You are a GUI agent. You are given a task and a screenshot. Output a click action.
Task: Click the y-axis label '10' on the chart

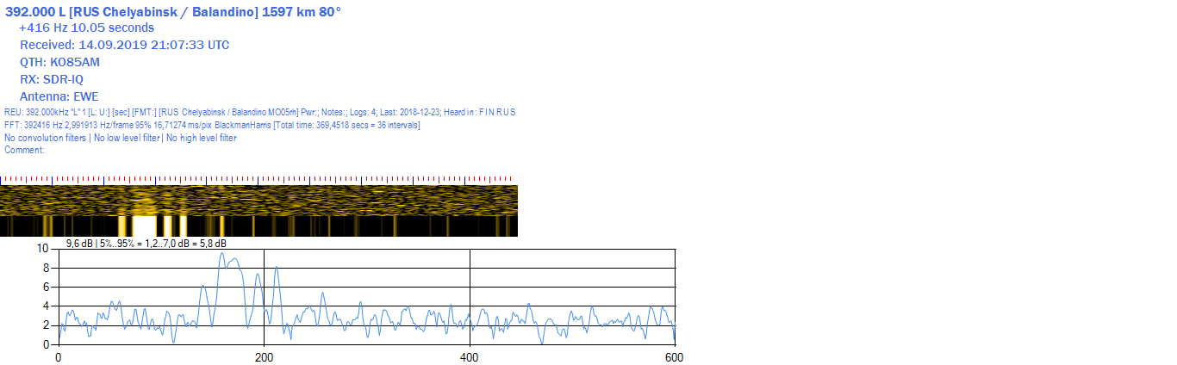click(43, 249)
